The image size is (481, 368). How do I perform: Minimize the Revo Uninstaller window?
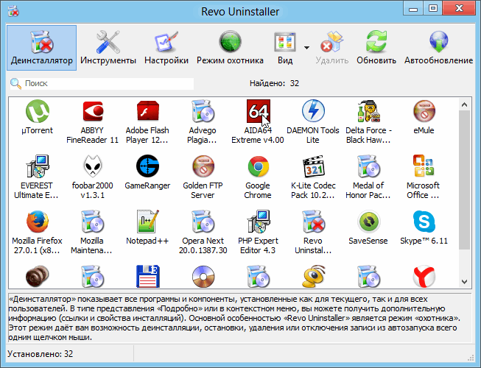coord(413,8)
